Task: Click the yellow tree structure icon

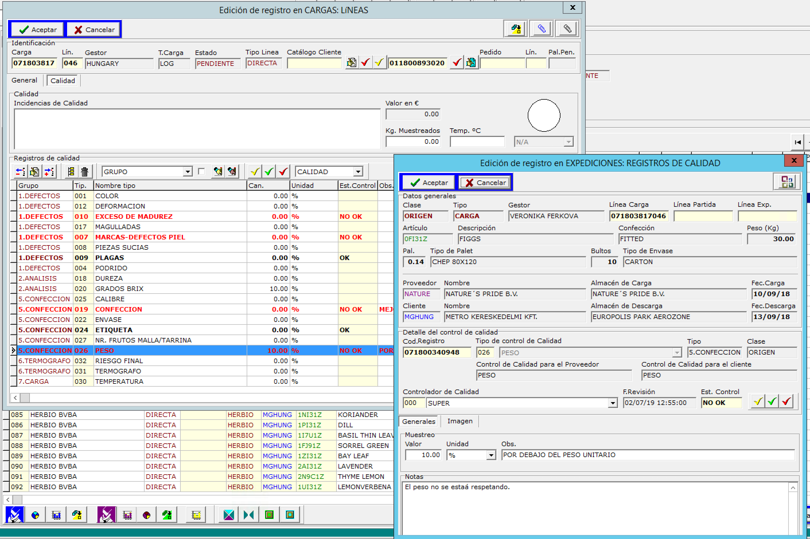Action: (71, 171)
